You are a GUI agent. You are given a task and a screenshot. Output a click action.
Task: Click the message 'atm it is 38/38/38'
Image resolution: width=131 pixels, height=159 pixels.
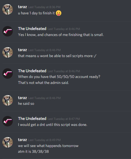(33, 151)
